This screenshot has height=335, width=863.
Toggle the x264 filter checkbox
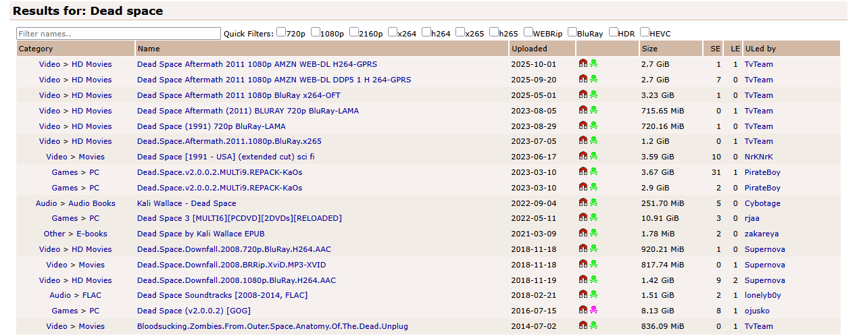(x=393, y=32)
